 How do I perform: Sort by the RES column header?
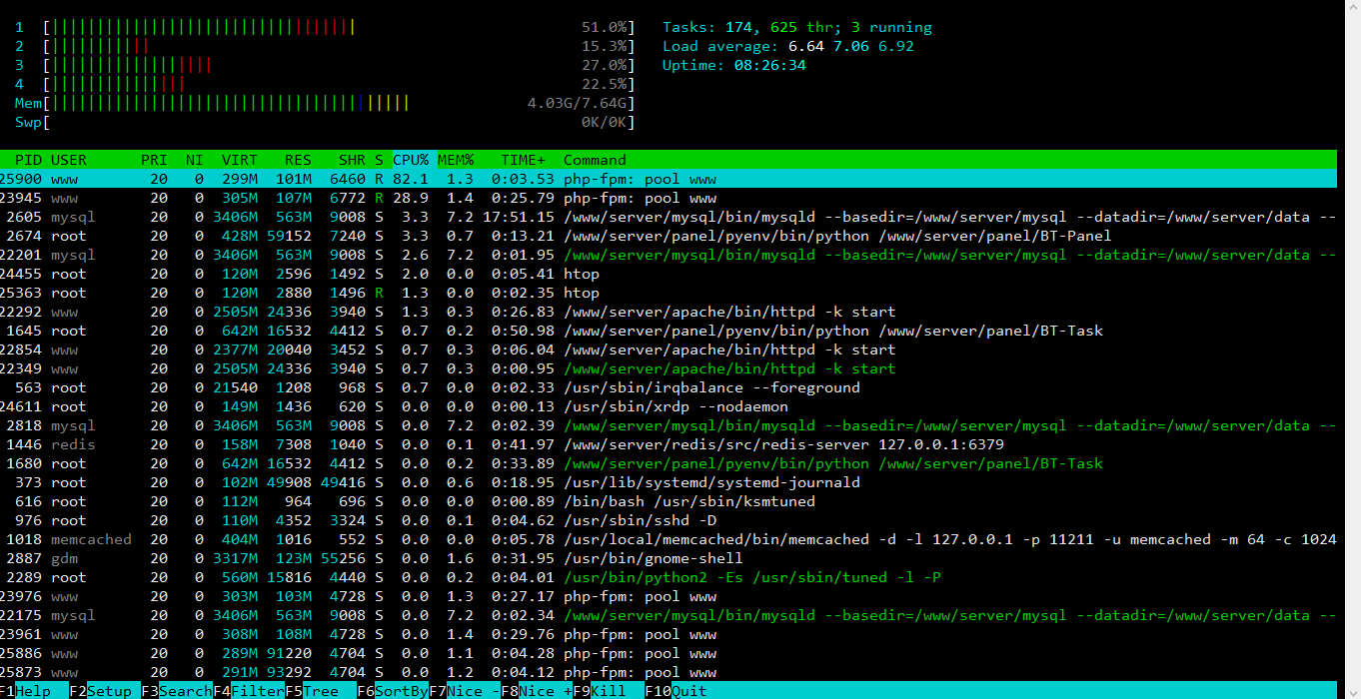tap(298, 160)
